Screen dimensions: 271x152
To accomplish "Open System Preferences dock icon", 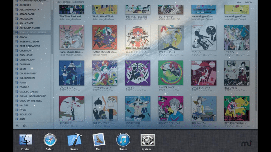I will tap(148, 140).
